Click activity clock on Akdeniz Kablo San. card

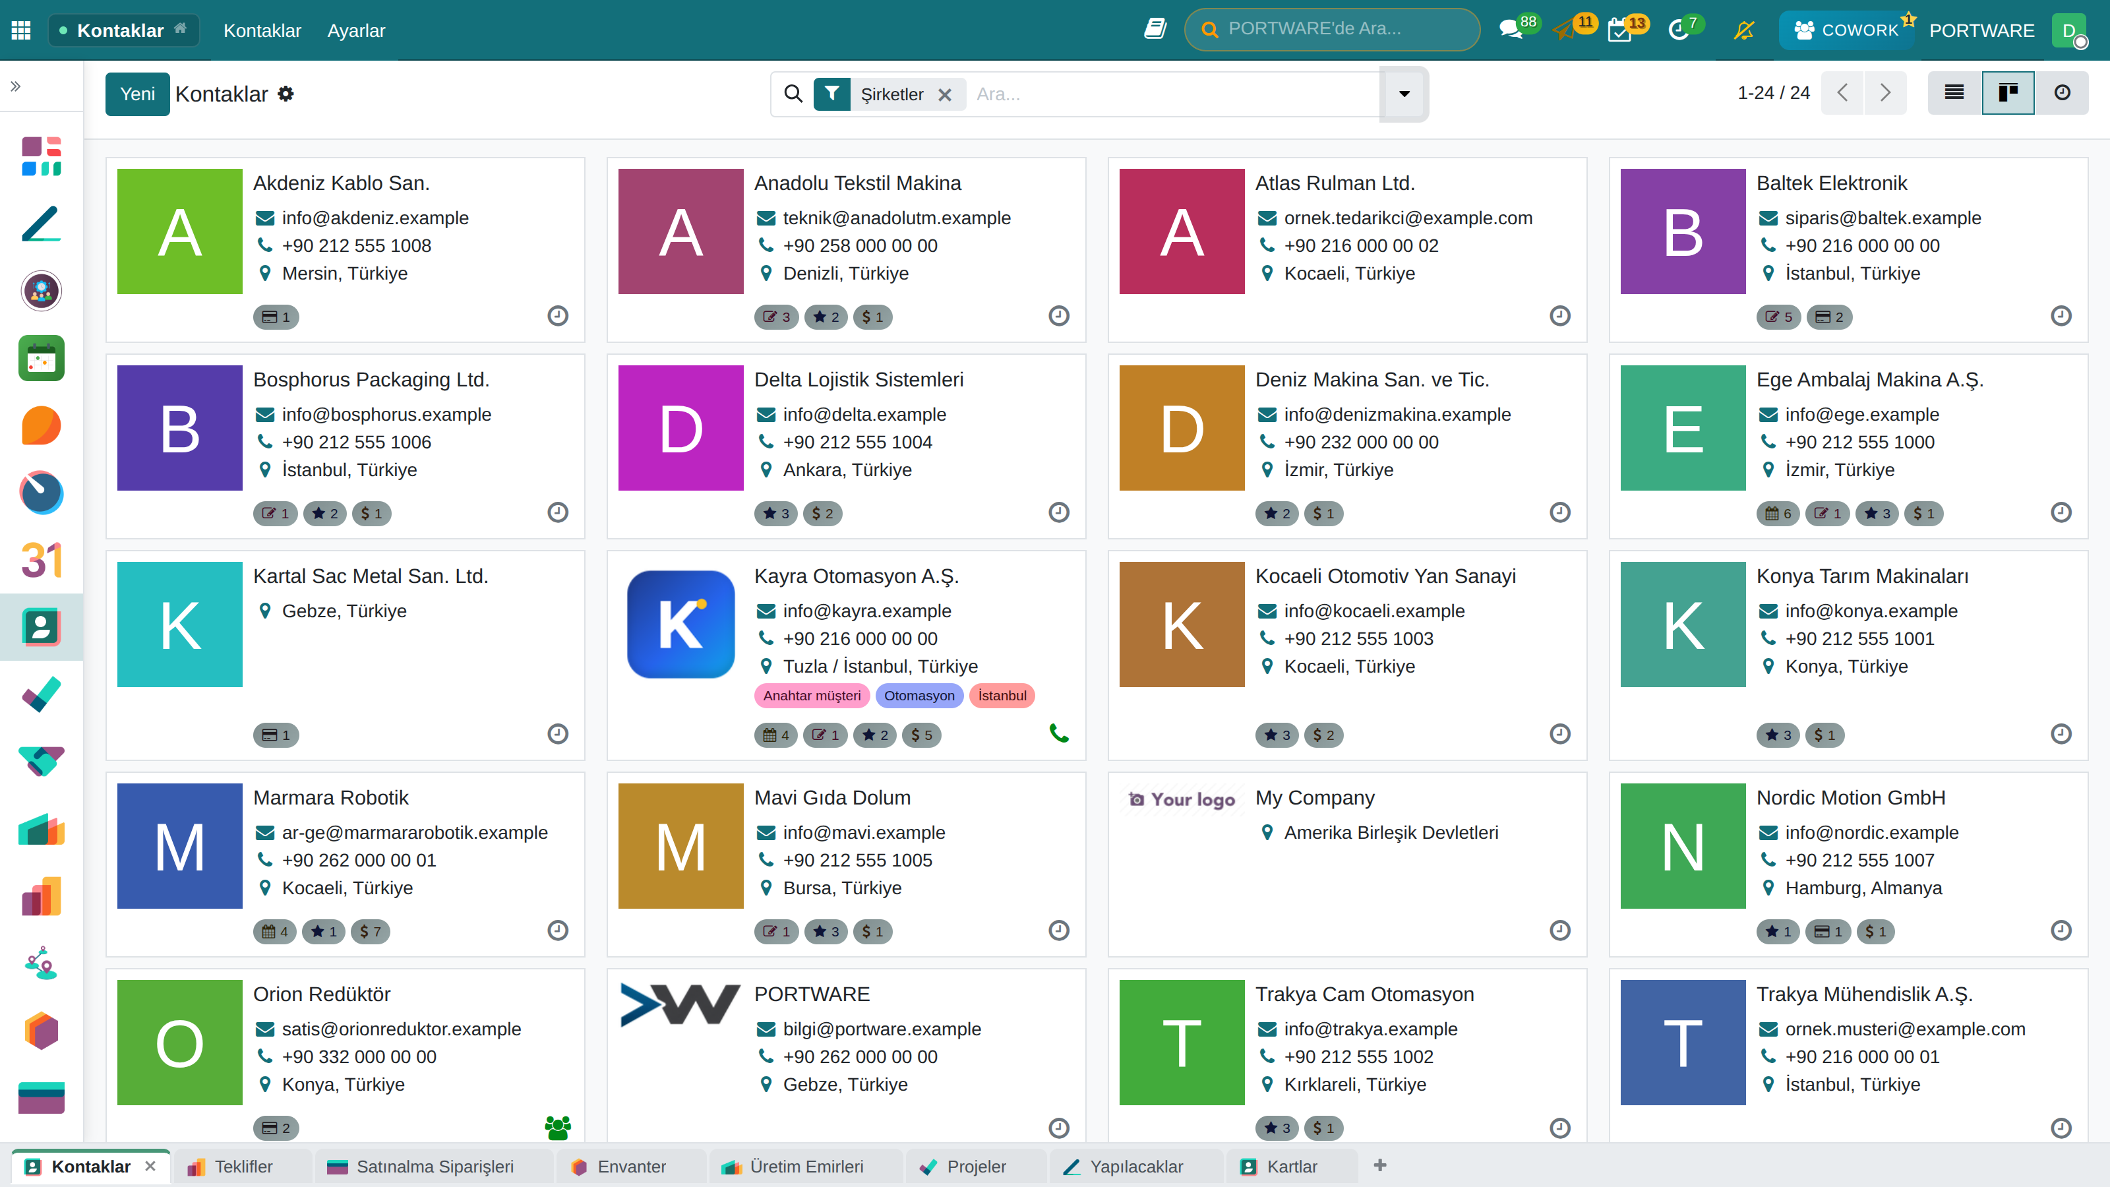pos(558,315)
